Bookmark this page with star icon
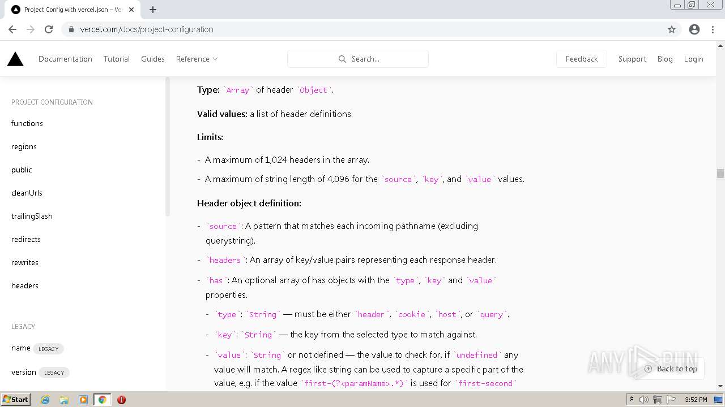 (672, 29)
